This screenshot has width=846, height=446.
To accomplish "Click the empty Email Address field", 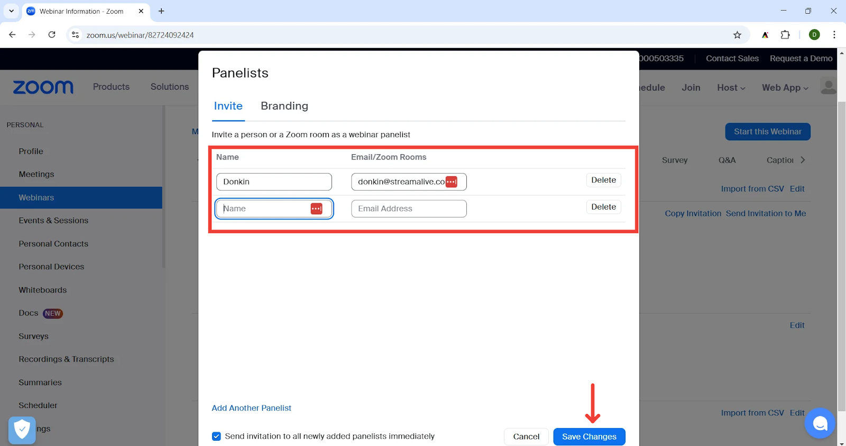I will point(409,208).
